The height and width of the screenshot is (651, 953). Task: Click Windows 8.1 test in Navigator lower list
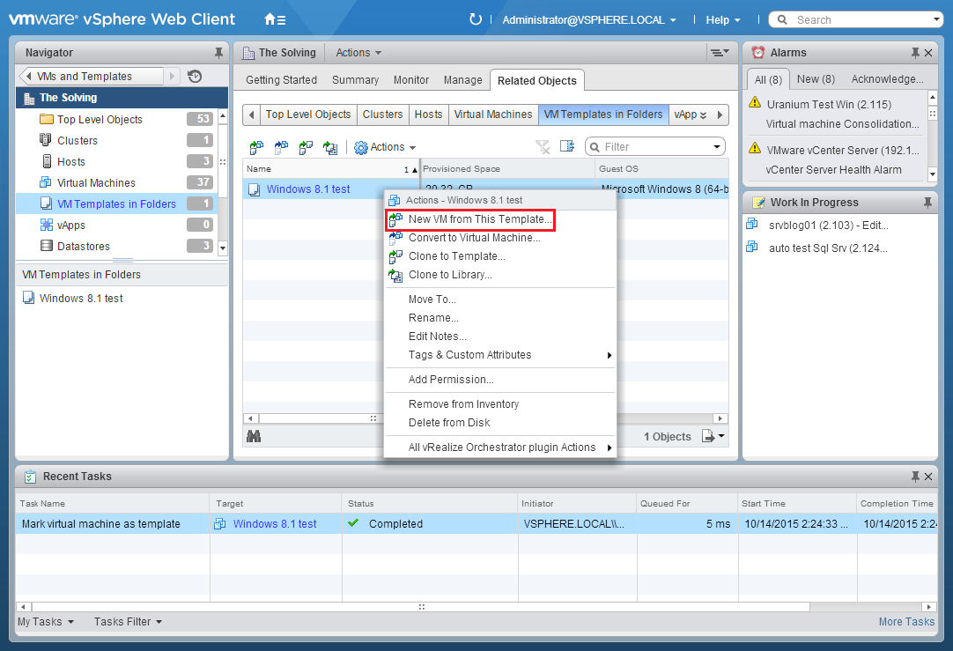[x=81, y=299]
